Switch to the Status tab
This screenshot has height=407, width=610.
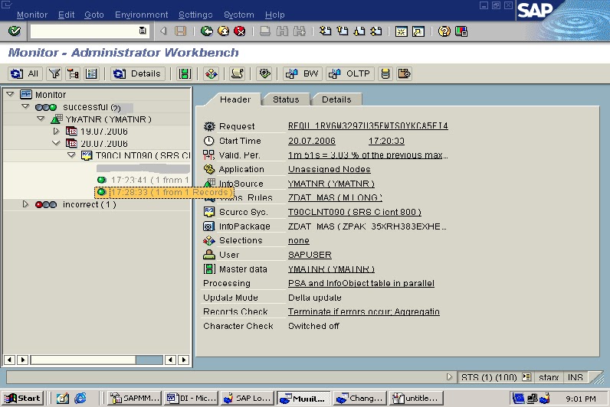click(x=286, y=99)
